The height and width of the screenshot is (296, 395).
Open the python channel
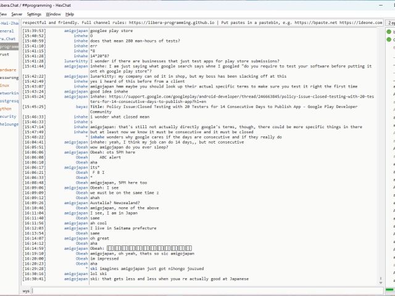click(6, 108)
